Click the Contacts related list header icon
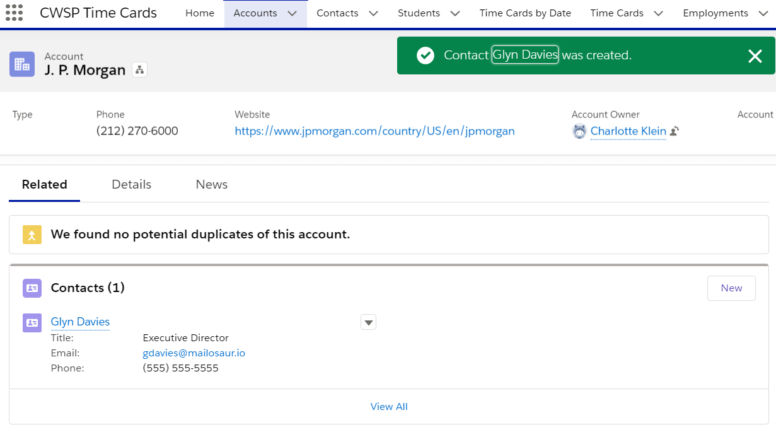 point(32,288)
